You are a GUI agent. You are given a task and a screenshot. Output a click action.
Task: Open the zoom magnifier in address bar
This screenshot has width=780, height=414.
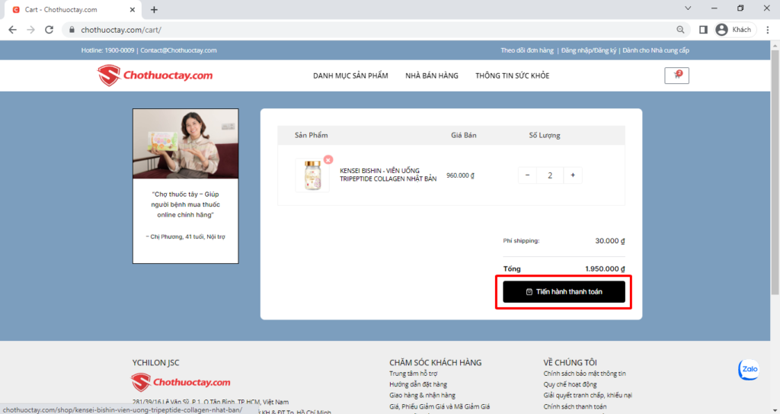[680, 30]
